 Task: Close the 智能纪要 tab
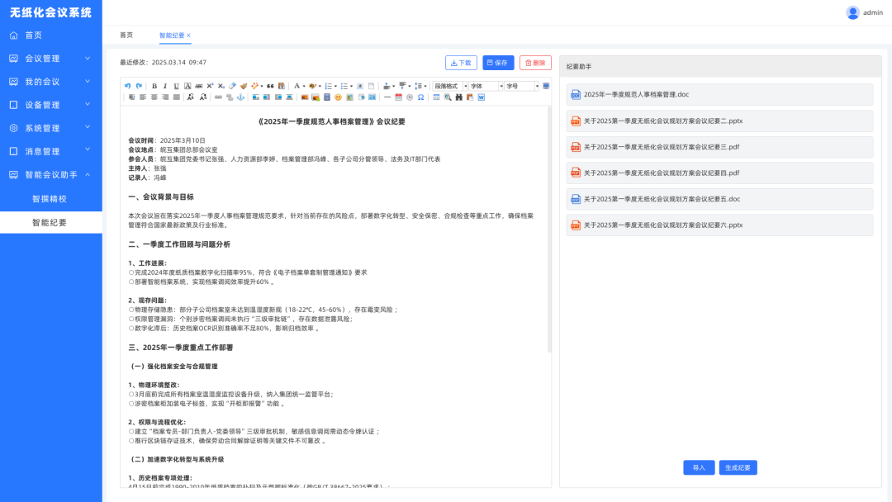189,36
